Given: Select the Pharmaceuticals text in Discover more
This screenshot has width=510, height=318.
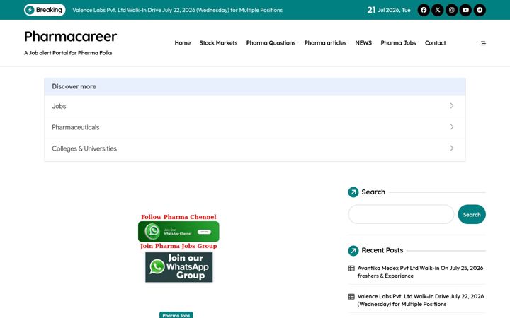Looking at the screenshot, I should (x=76, y=127).
